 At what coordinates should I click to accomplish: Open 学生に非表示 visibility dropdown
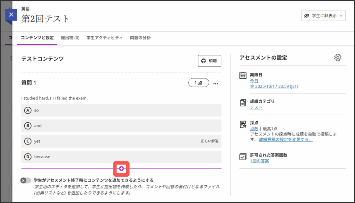[x=323, y=16]
